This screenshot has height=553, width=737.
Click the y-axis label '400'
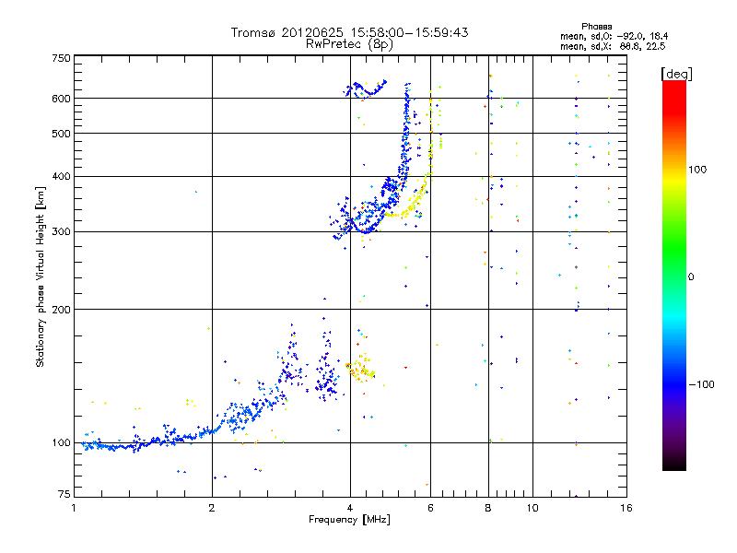[61, 177]
